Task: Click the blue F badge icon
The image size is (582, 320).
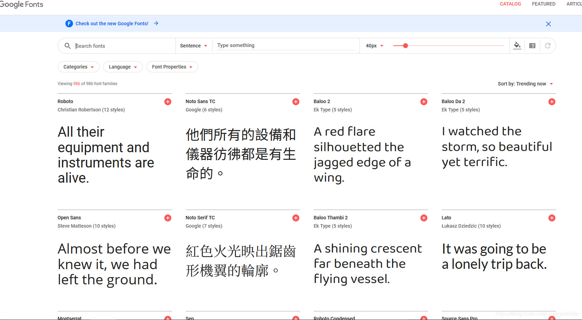Action: [x=69, y=24]
